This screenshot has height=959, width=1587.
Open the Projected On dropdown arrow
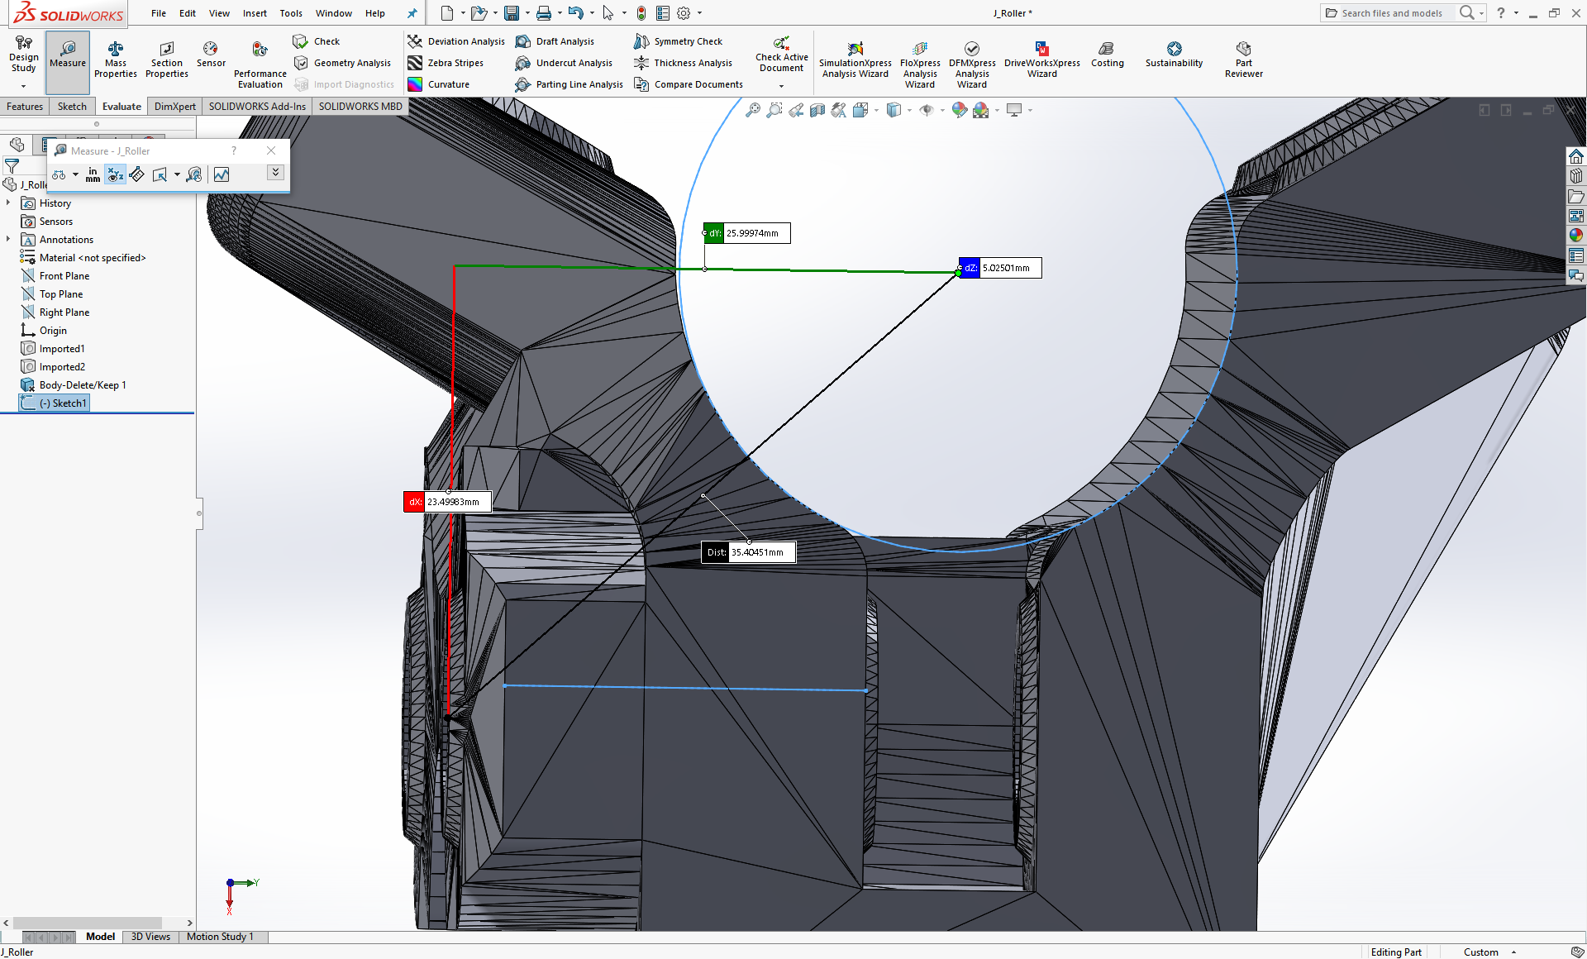(177, 174)
